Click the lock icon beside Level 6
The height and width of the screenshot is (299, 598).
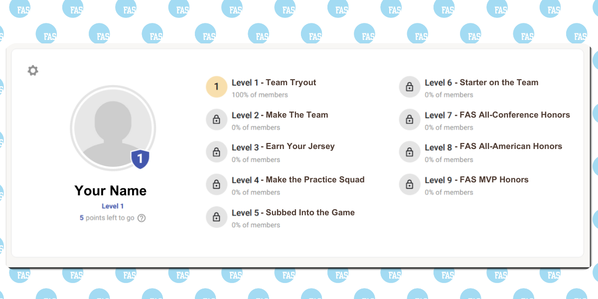pyautogui.click(x=410, y=87)
